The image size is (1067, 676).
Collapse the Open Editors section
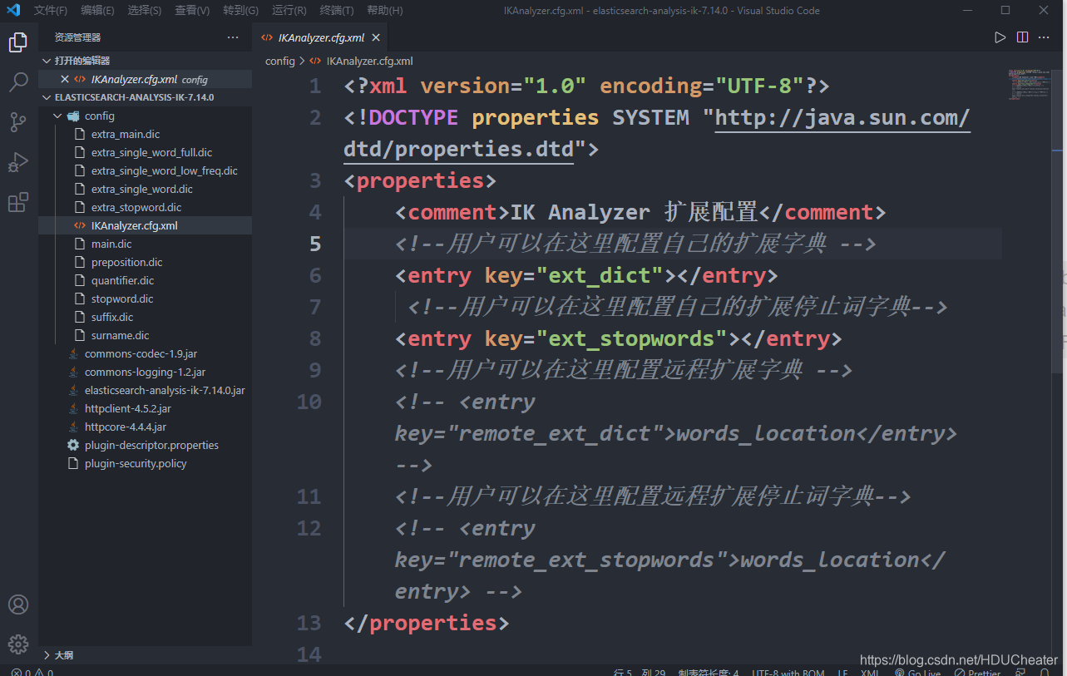47,61
